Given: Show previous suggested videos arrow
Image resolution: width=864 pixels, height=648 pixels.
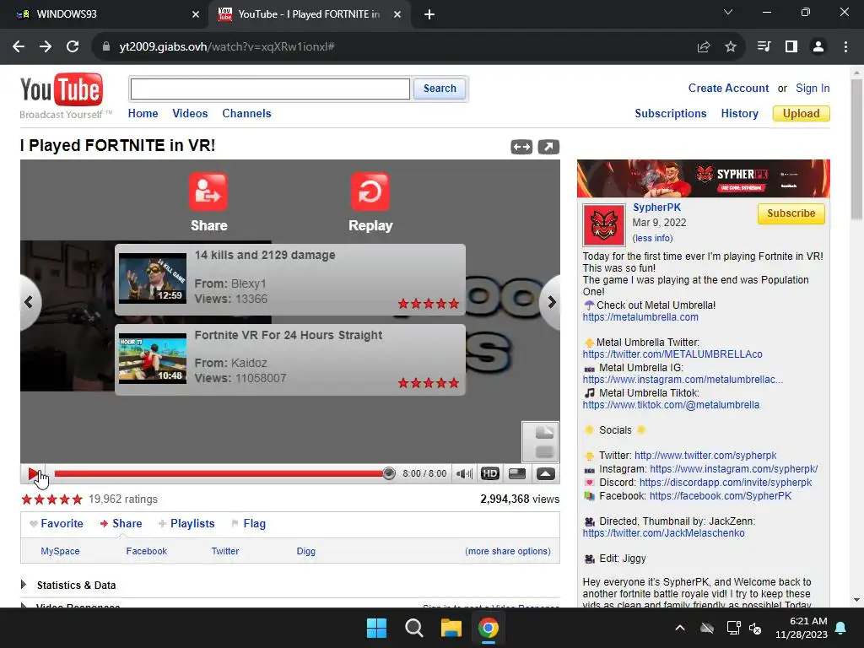Looking at the screenshot, I should (x=30, y=302).
